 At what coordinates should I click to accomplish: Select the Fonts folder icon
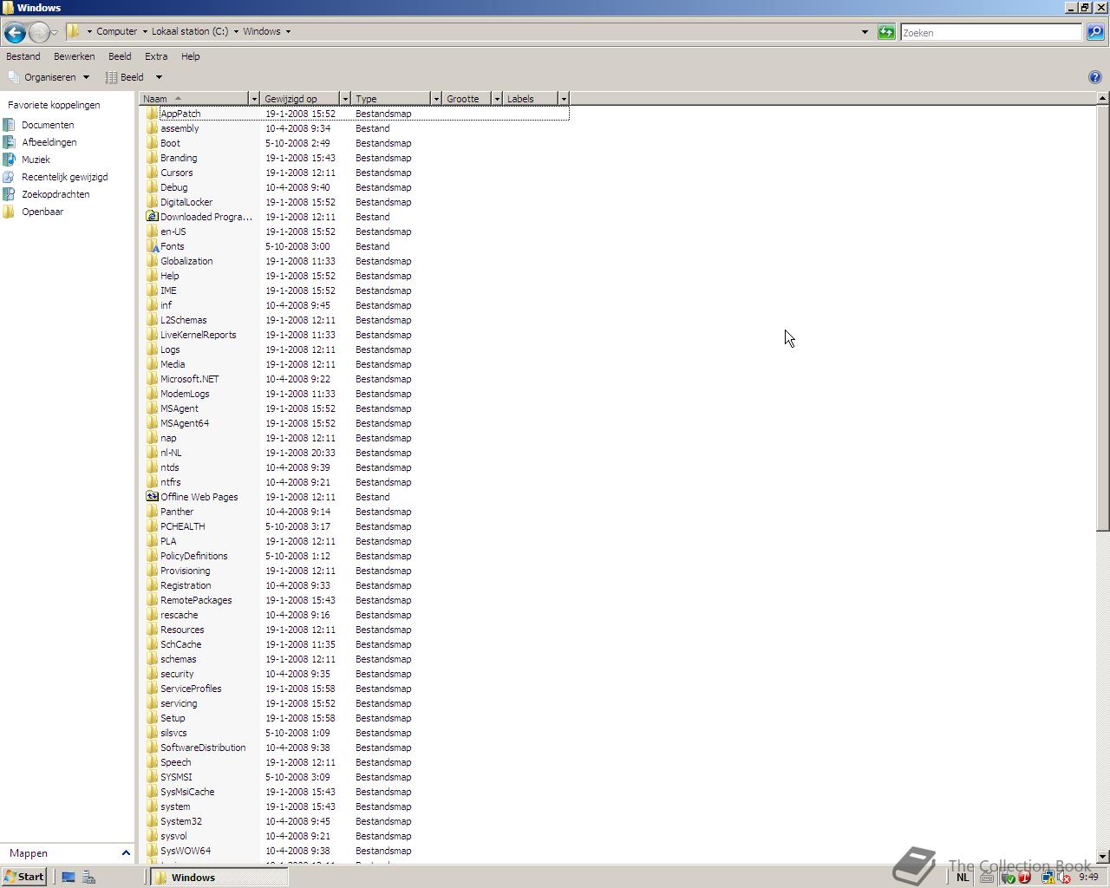(x=152, y=246)
